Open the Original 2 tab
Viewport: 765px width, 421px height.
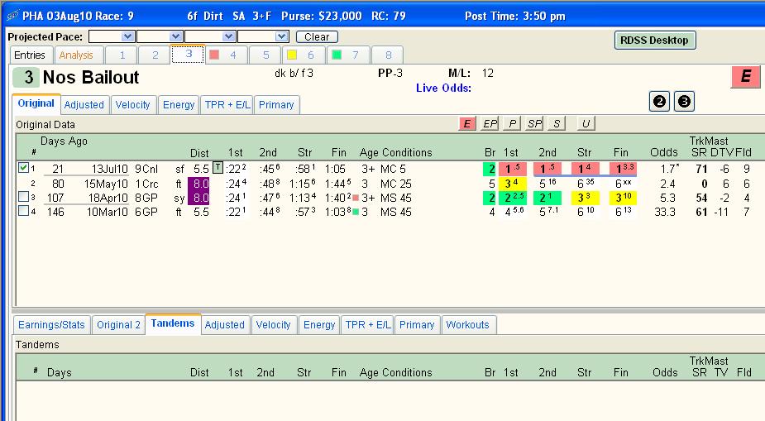tap(118, 325)
